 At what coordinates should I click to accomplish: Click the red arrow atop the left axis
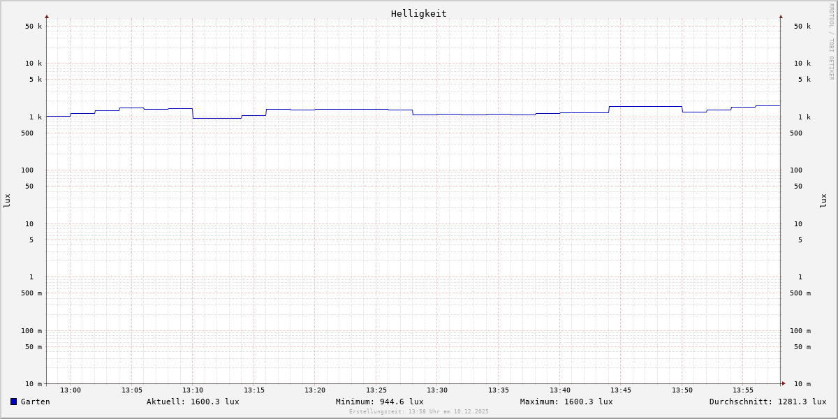click(47, 16)
